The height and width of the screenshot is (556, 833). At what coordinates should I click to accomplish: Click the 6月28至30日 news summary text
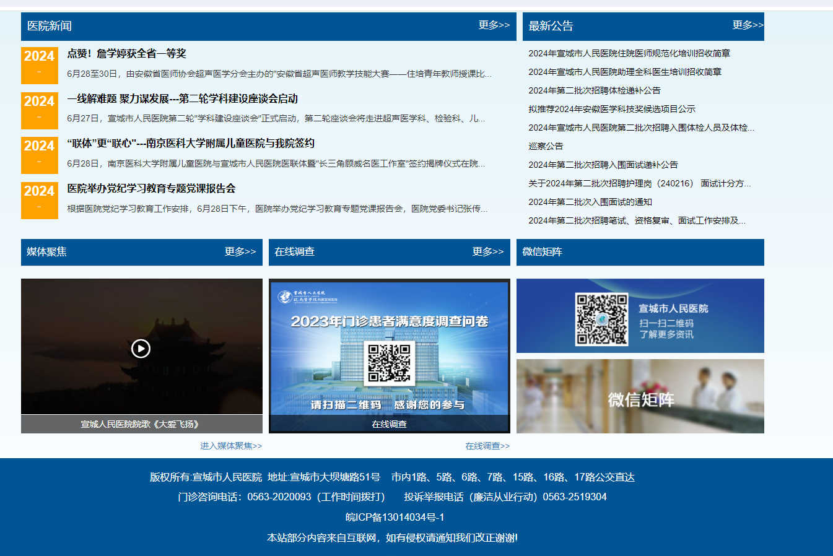(x=279, y=74)
